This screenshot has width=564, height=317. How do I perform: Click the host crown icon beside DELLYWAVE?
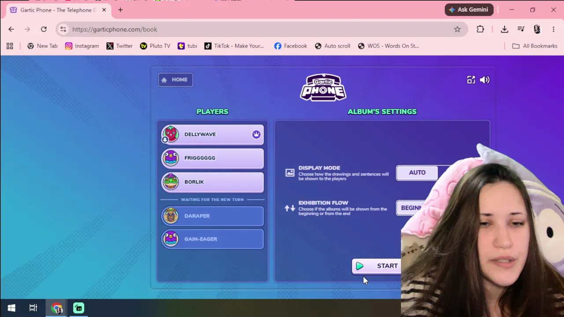[256, 134]
